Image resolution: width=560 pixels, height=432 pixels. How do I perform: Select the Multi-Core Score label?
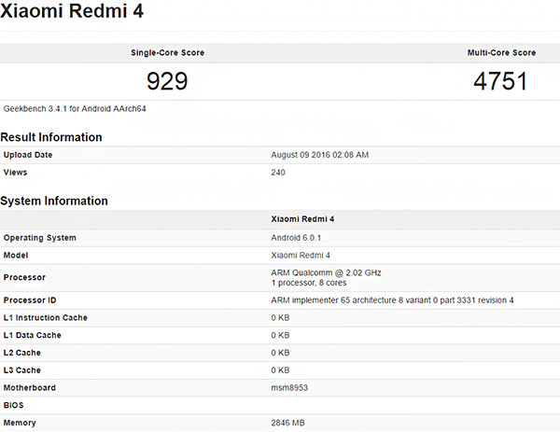pos(501,53)
